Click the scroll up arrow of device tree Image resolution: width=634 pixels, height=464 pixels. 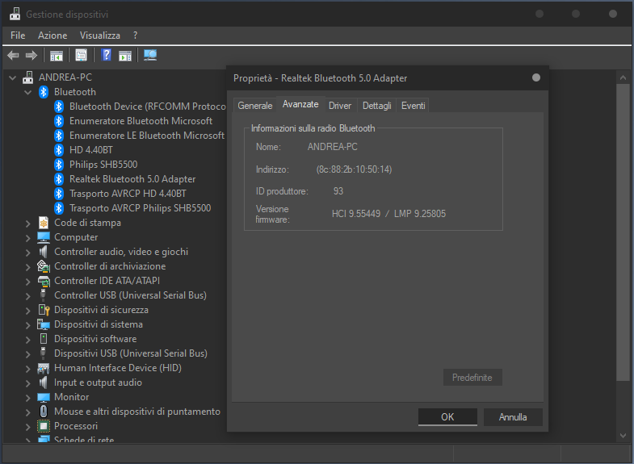[623, 77]
